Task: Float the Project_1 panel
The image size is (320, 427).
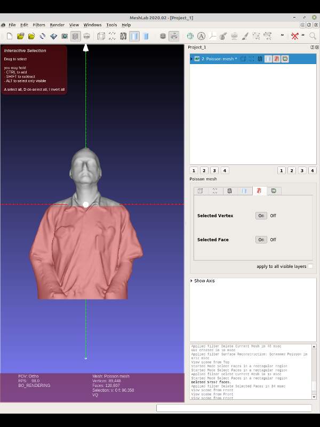Action: click(312, 47)
